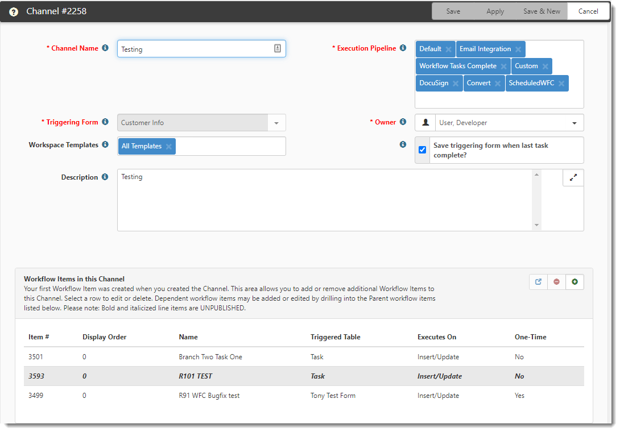
Task: Click the Save & New button
Action: (542, 11)
